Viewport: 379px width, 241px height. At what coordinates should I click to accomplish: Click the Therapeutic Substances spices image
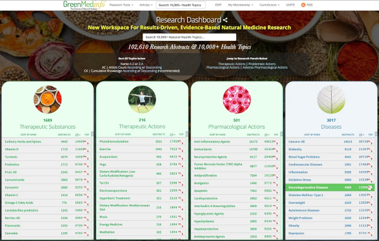pos(47,99)
